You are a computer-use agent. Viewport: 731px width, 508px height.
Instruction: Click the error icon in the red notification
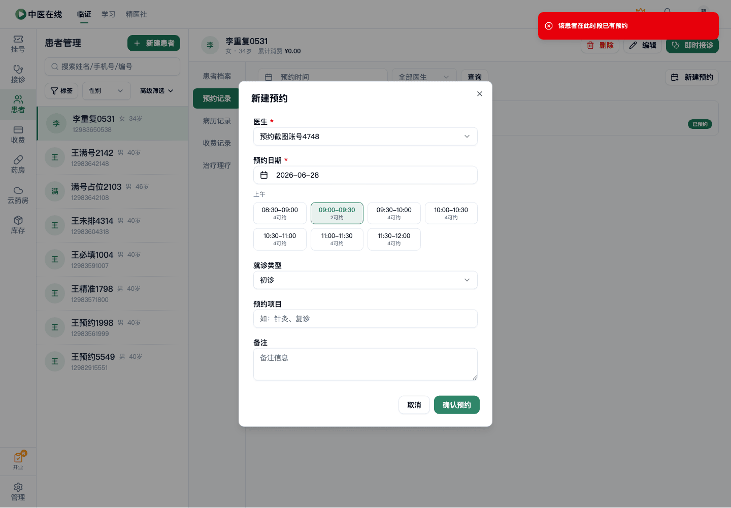(549, 26)
